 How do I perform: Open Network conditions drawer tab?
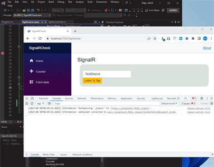[x=82, y=154]
